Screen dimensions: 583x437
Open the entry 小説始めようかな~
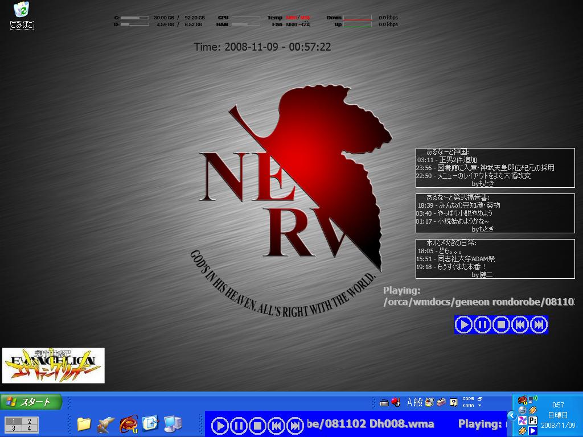pyautogui.click(x=463, y=221)
